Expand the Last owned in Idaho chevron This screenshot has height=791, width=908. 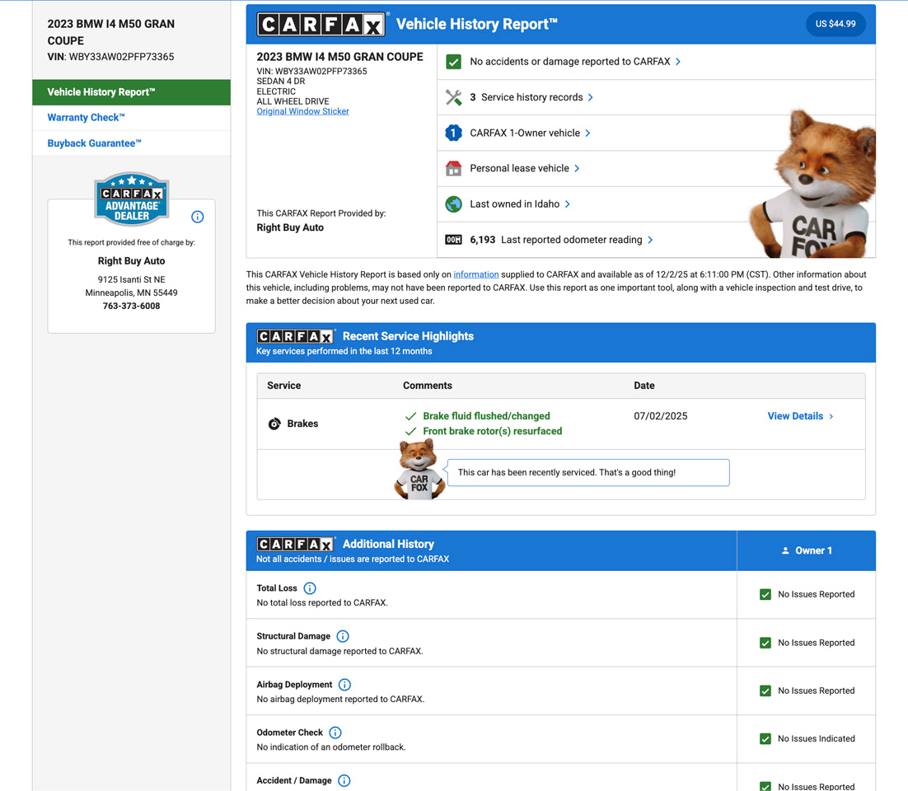point(568,204)
